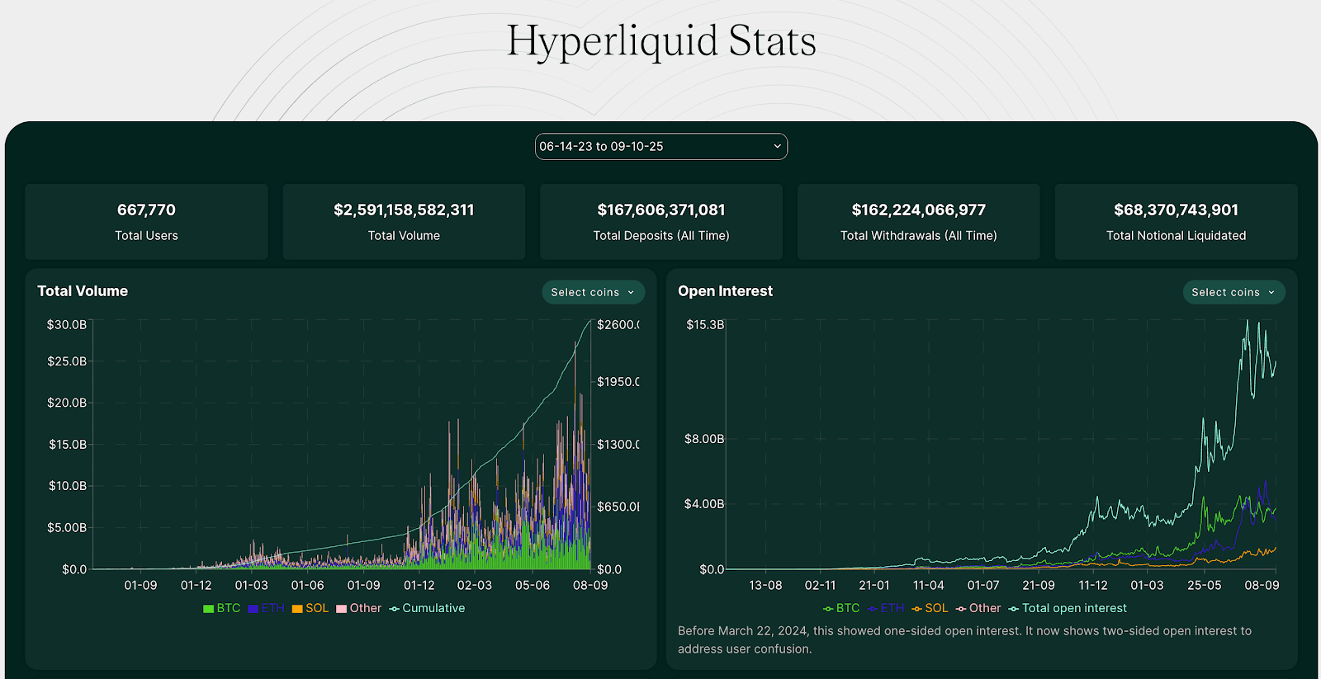Toggle SOL line in Open Interest legend
Viewport: 1321px width, 679px height.
point(930,608)
